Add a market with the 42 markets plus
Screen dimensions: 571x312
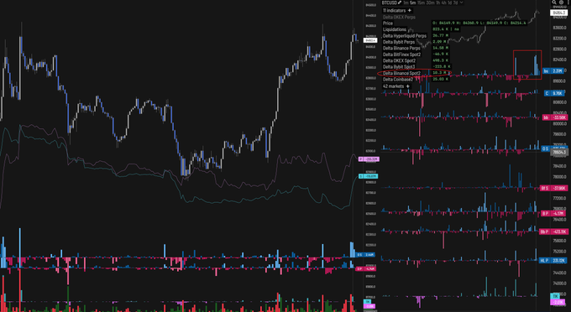(x=408, y=86)
